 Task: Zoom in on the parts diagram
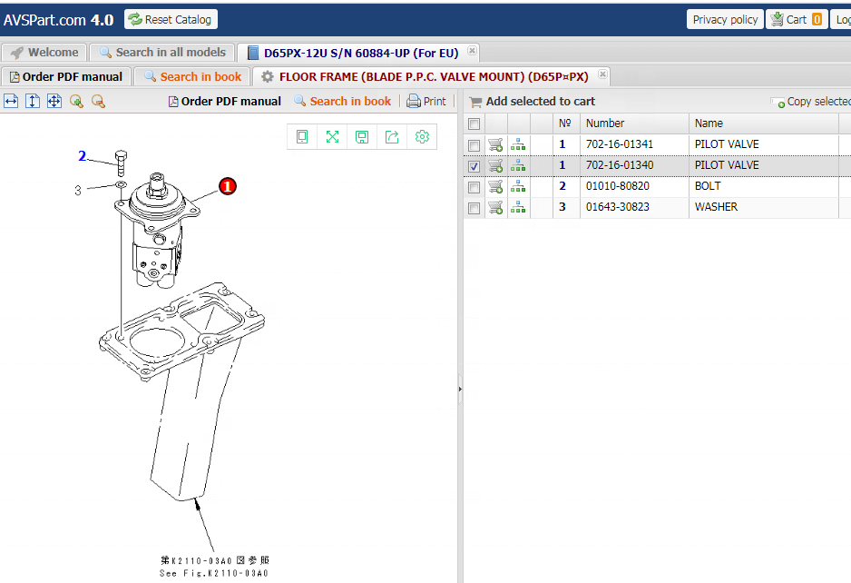coord(76,102)
